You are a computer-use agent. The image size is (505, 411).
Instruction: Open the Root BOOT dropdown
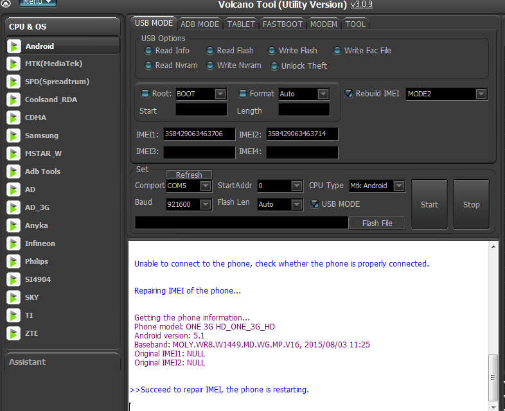220,94
